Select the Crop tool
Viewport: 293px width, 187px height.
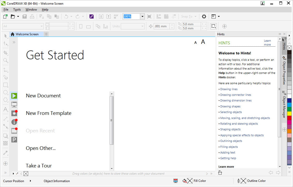tap(6, 53)
